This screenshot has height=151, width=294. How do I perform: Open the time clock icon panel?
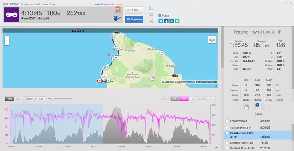point(263,107)
